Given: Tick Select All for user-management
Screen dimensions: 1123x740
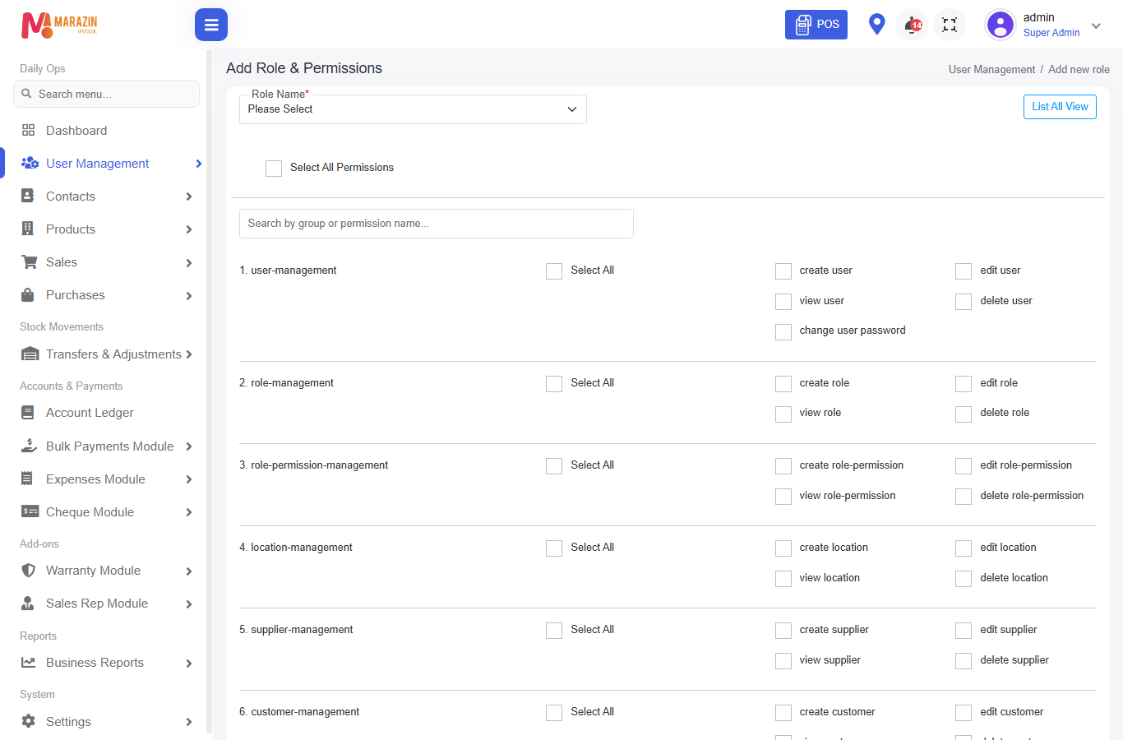Looking at the screenshot, I should (x=554, y=271).
